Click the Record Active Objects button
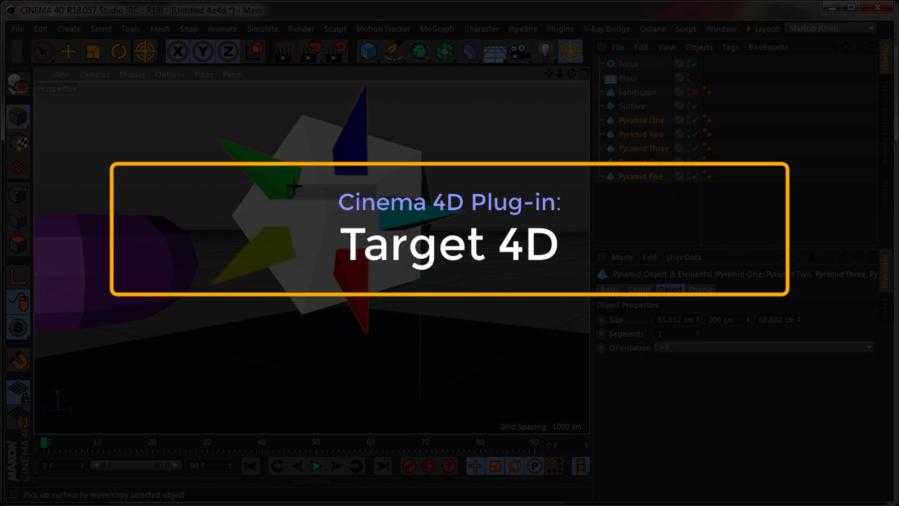The height and width of the screenshot is (506, 899). [409, 466]
